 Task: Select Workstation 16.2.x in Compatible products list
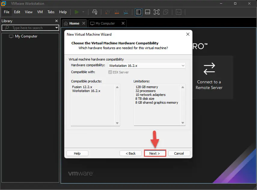pyautogui.click(x=86, y=91)
